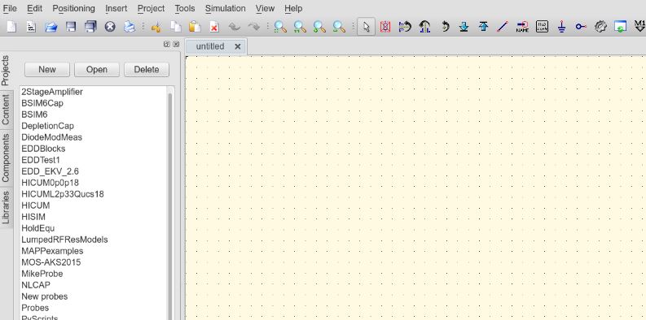The image size is (646, 320).
Task: Open the Help menu
Action: point(293,8)
